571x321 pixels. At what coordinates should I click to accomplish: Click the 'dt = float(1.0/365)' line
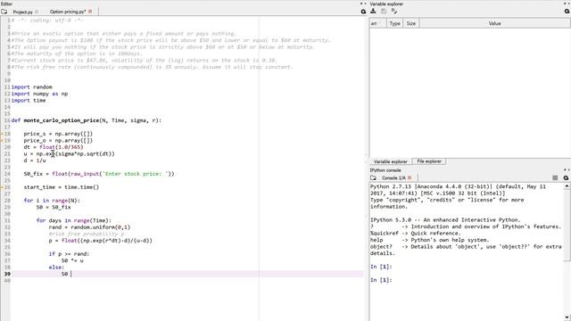pyautogui.click(x=54, y=147)
